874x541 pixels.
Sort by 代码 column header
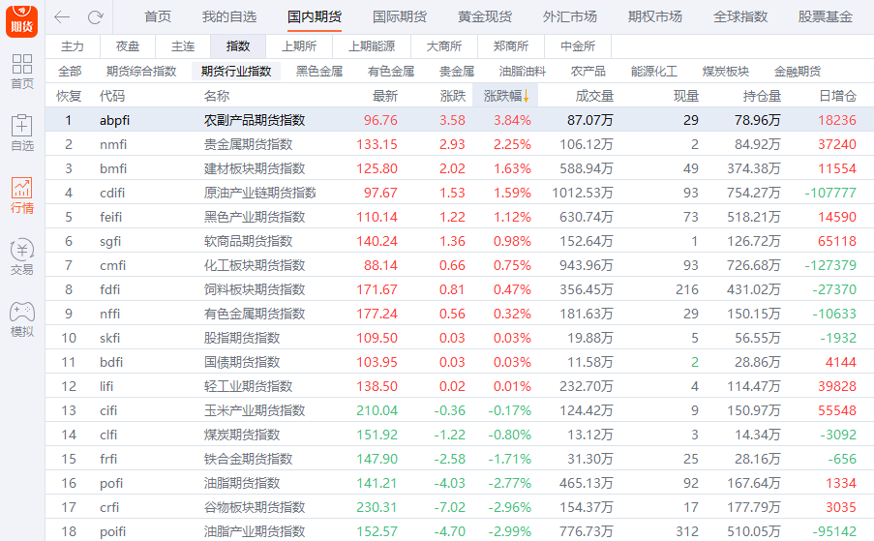click(112, 96)
